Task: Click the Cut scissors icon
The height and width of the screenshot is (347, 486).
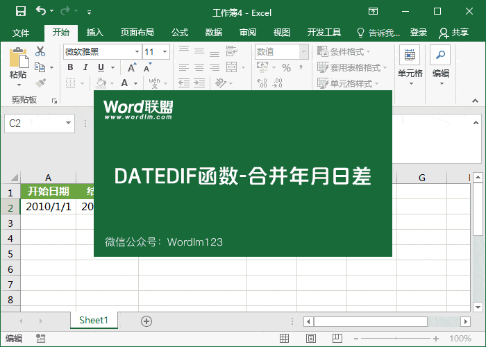Action: tap(40, 51)
